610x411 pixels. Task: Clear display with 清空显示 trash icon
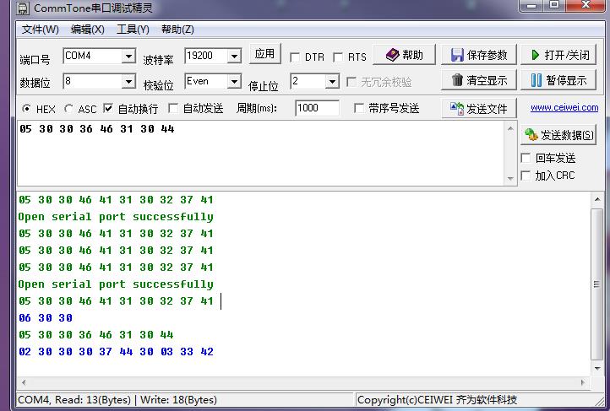tap(478, 81)
